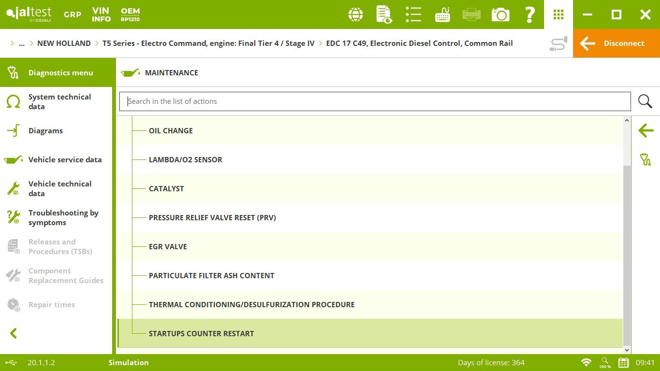Viewport: 660px width, 371px height.
Task: Open the virtual keyboard icon
Action: (443, 14)
